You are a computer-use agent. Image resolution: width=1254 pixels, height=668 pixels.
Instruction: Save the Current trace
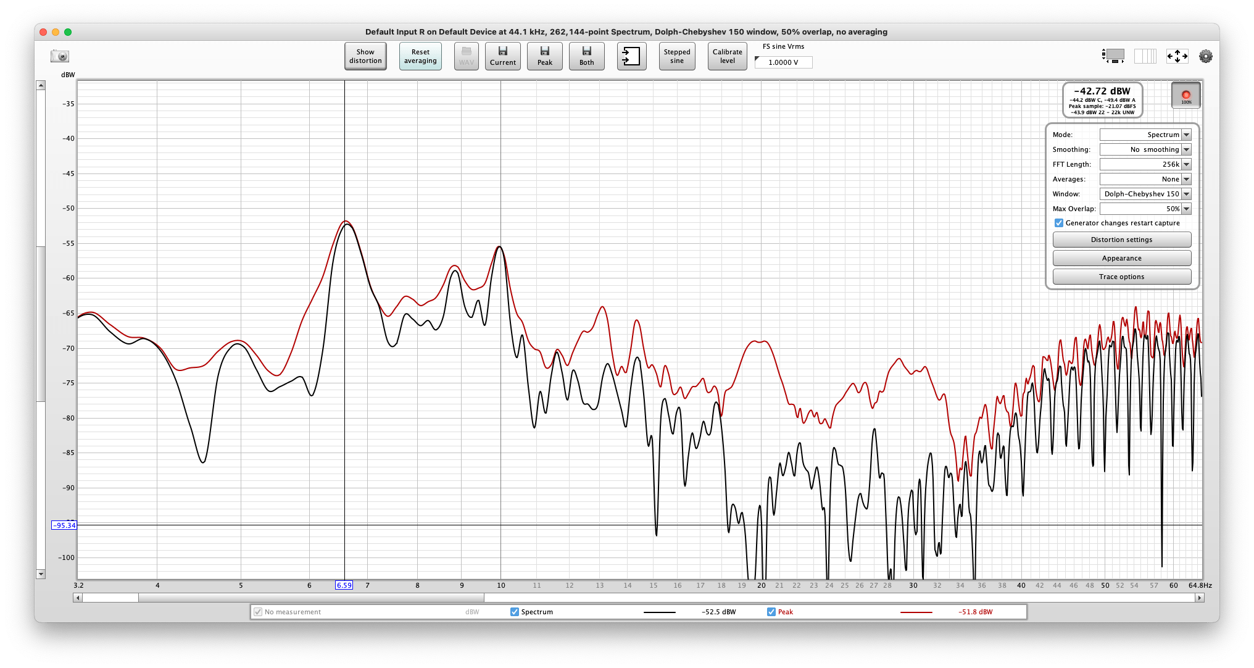pyautogui.click(x=503, y=56)
